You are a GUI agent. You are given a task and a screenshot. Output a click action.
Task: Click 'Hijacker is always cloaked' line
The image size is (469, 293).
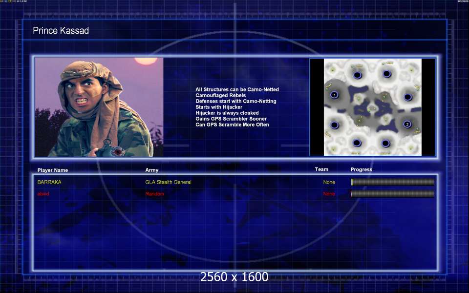pyautogui.click(x=227, y=113)
